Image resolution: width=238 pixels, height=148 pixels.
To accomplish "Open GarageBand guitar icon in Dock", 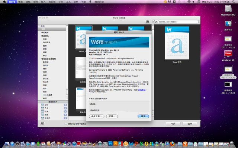I will 95,144.
